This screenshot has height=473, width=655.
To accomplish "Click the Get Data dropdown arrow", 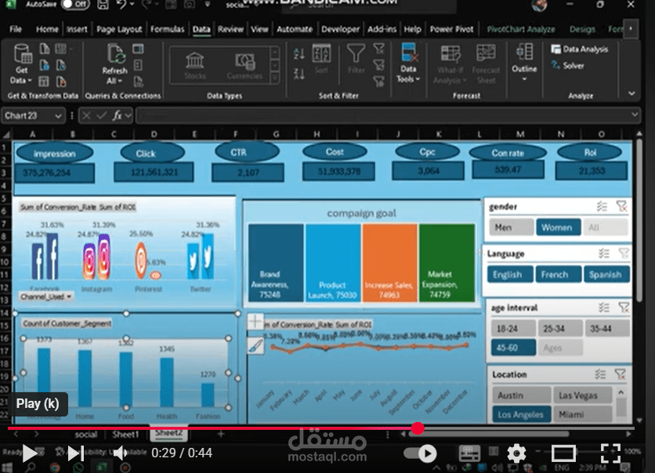I will tap(29, 80).
